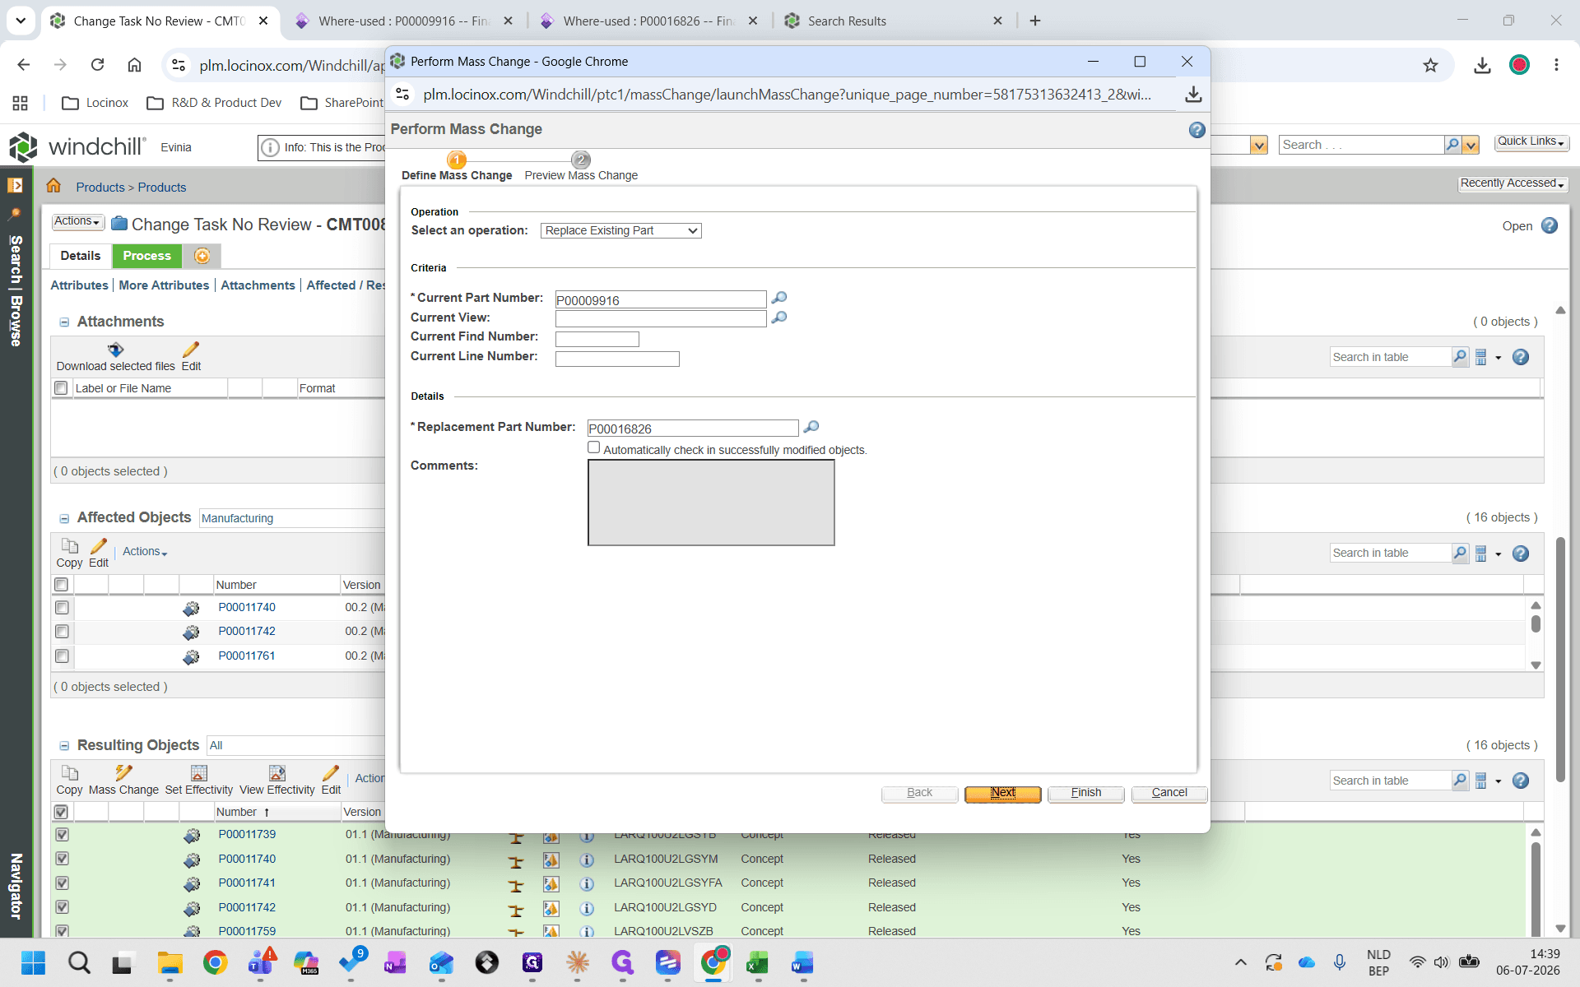Click download icon in Mass Change address bar
This screenshot has height=987, width=1580.
(x=1193, y=95)
